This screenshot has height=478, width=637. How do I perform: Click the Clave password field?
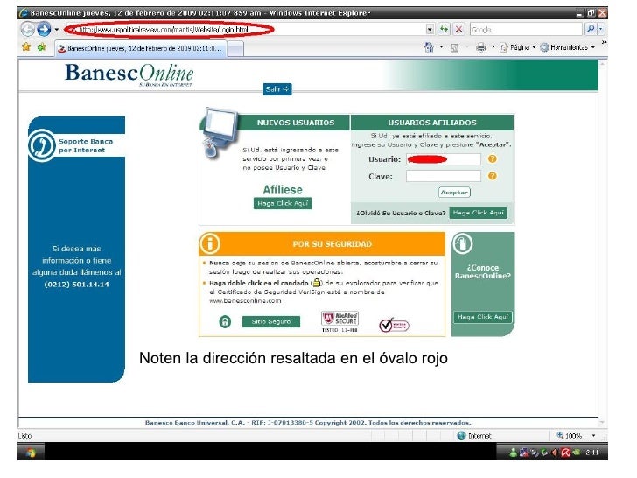click(x=444, y=176)
